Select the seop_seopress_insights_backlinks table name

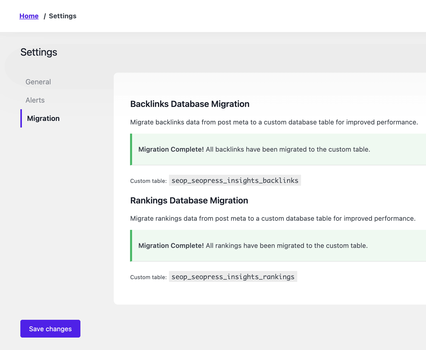(x=235, y=180)
